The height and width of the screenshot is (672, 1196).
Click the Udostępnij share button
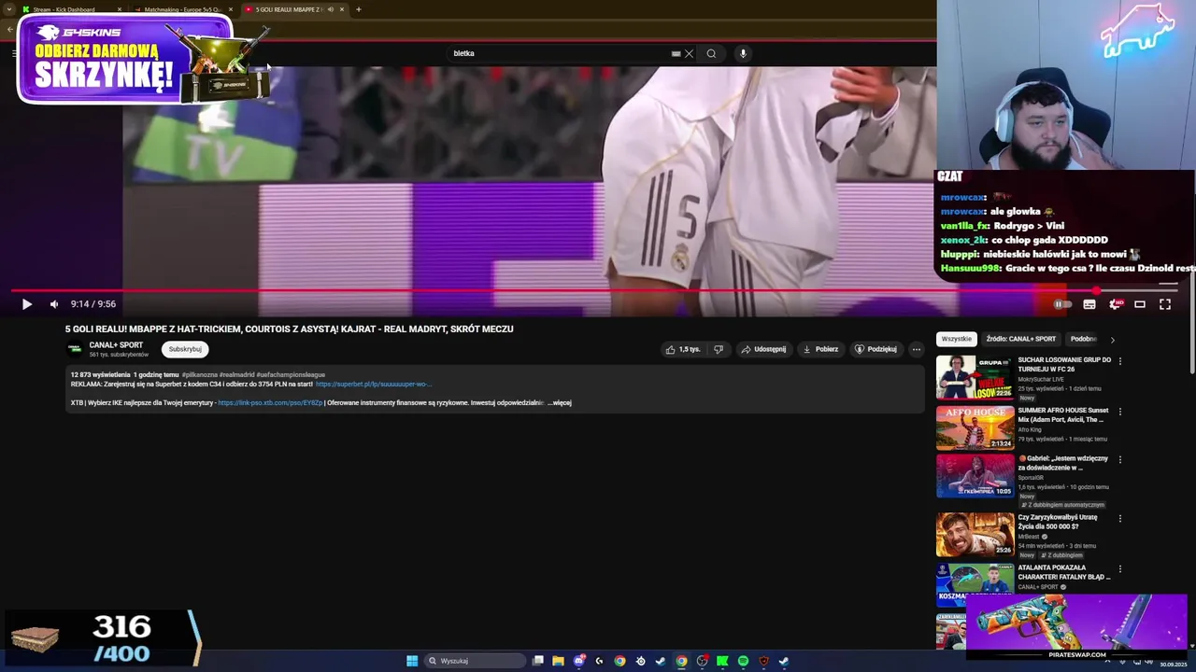763,349
